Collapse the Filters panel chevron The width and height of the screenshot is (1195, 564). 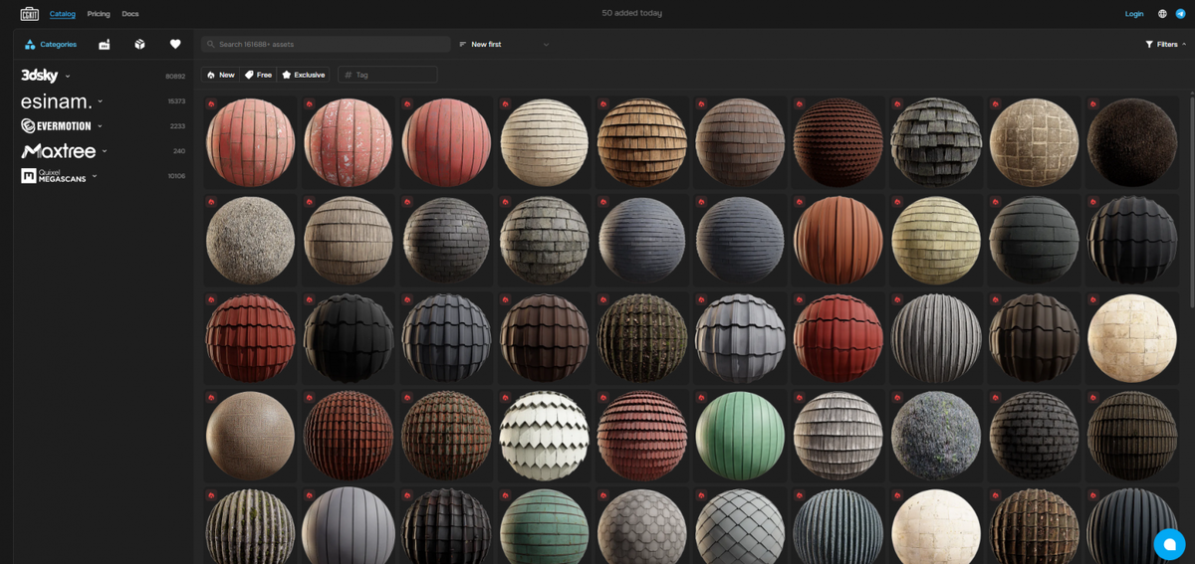pyautogui.click(x=1184, y=45)
